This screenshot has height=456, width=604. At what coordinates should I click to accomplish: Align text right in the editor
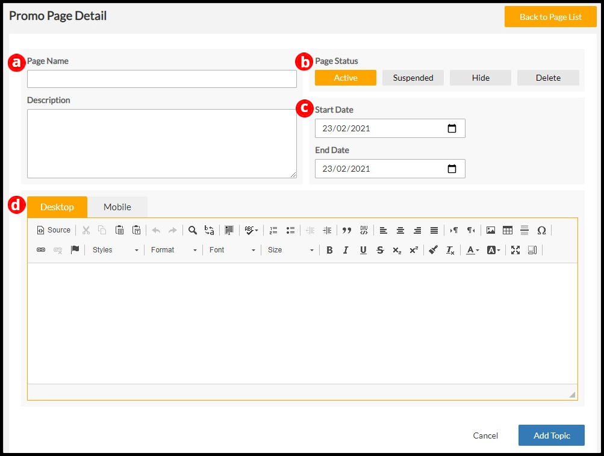[417, 230]
